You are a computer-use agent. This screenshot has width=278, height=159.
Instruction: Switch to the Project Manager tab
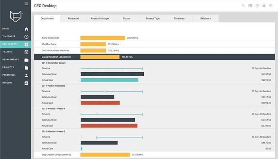pos(100,18)
